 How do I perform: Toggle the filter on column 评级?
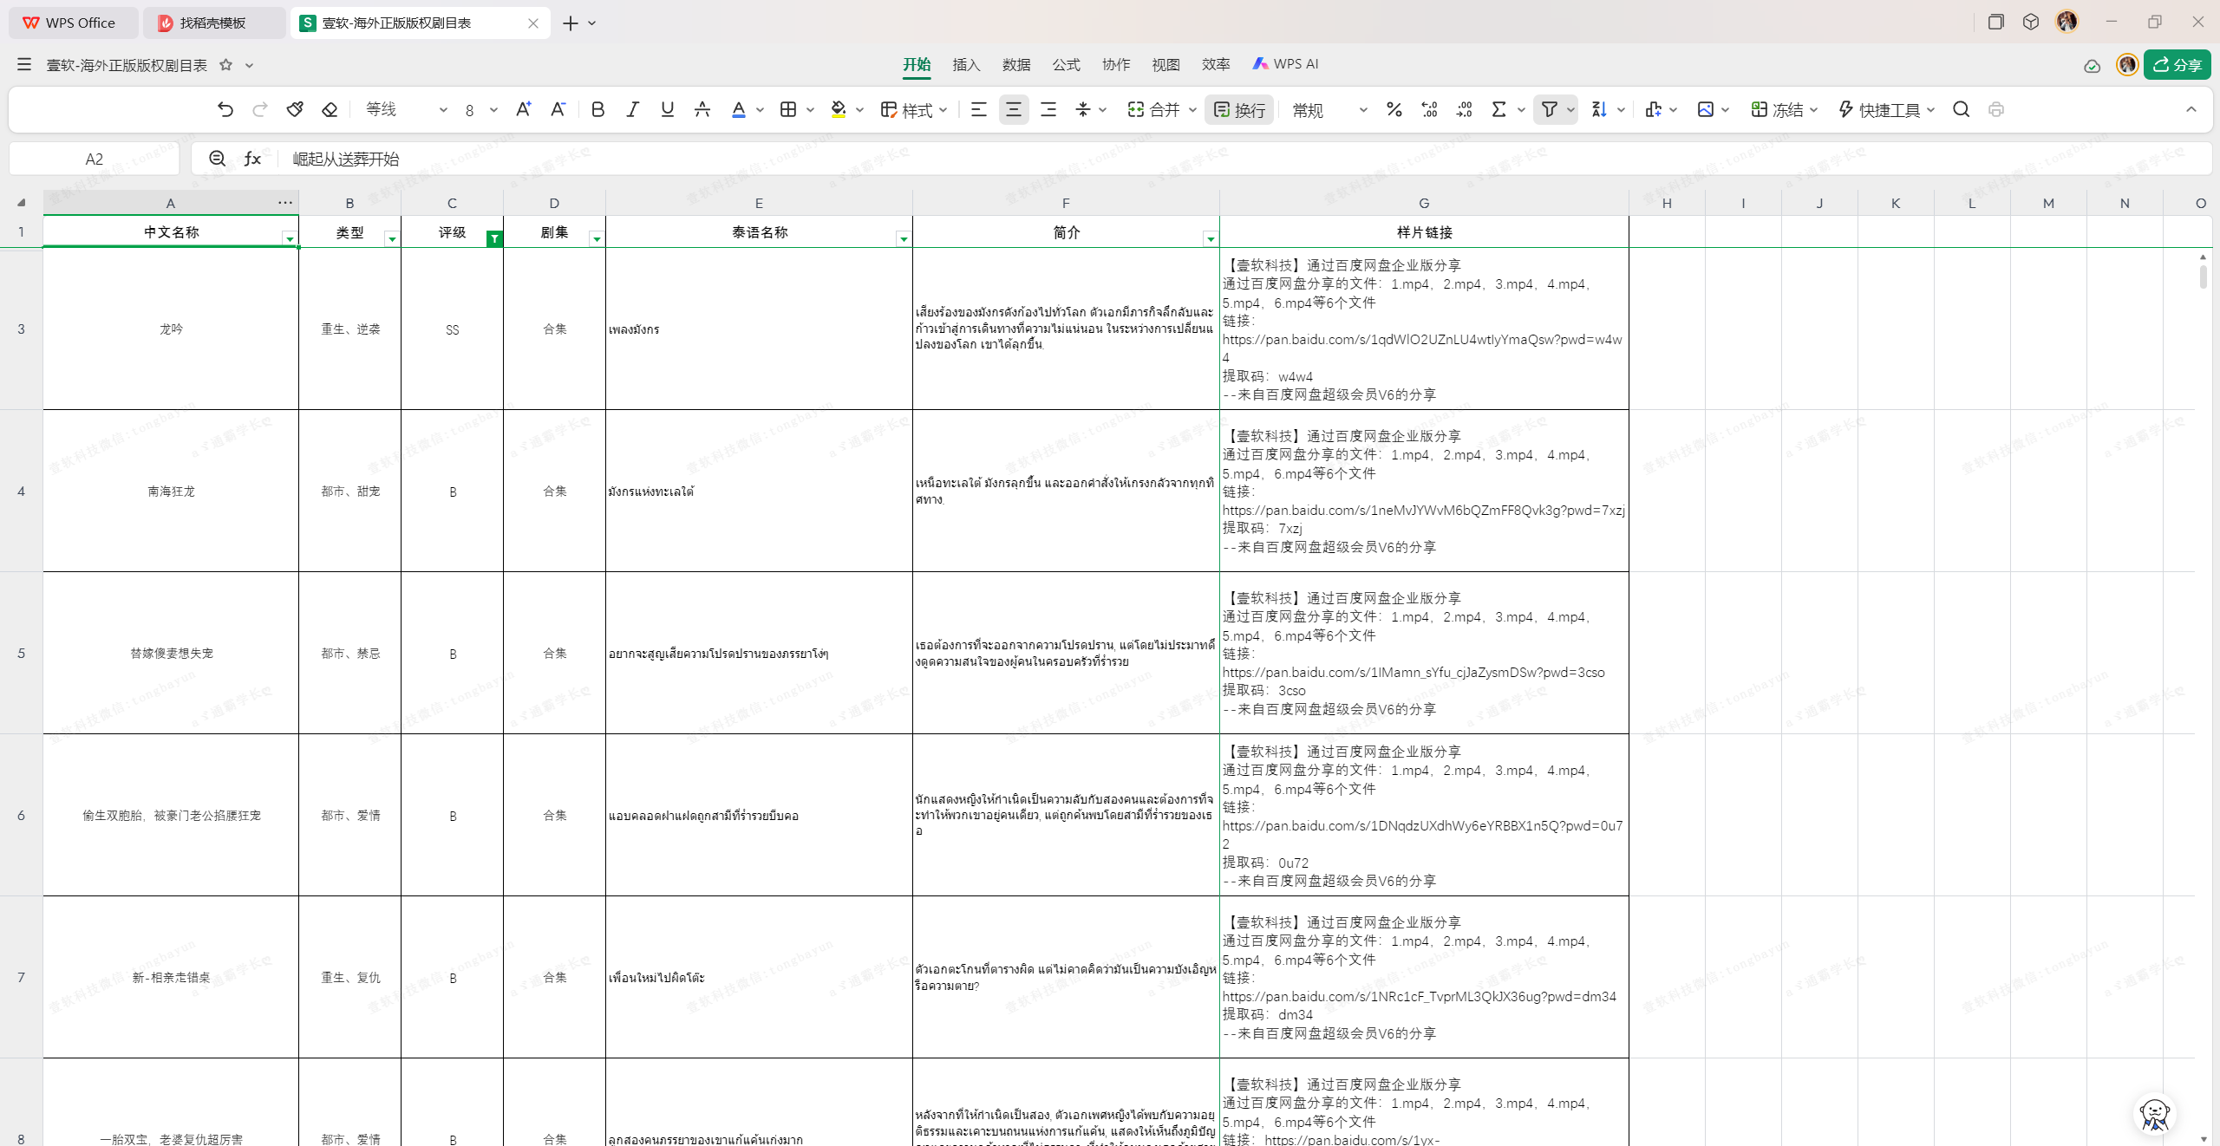[x=494, y=238]
